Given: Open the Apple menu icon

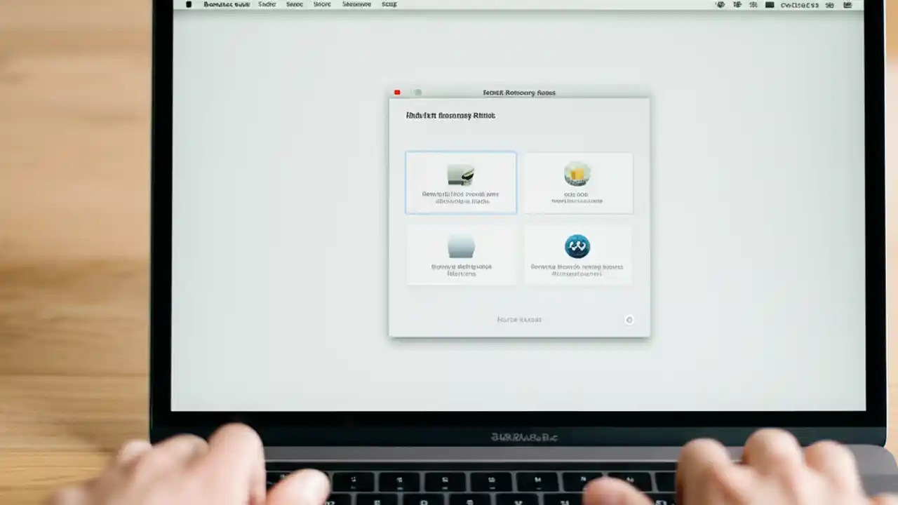Looking at the screenshot, I should (x=188, y=4).
